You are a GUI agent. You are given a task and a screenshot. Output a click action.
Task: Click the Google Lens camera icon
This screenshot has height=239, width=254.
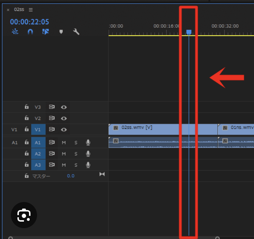24,215
